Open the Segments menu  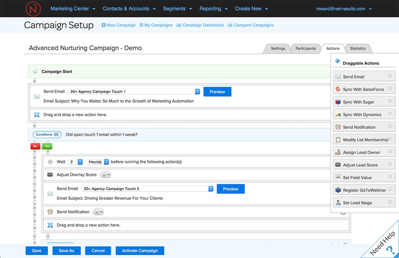[x=178, y=9]
